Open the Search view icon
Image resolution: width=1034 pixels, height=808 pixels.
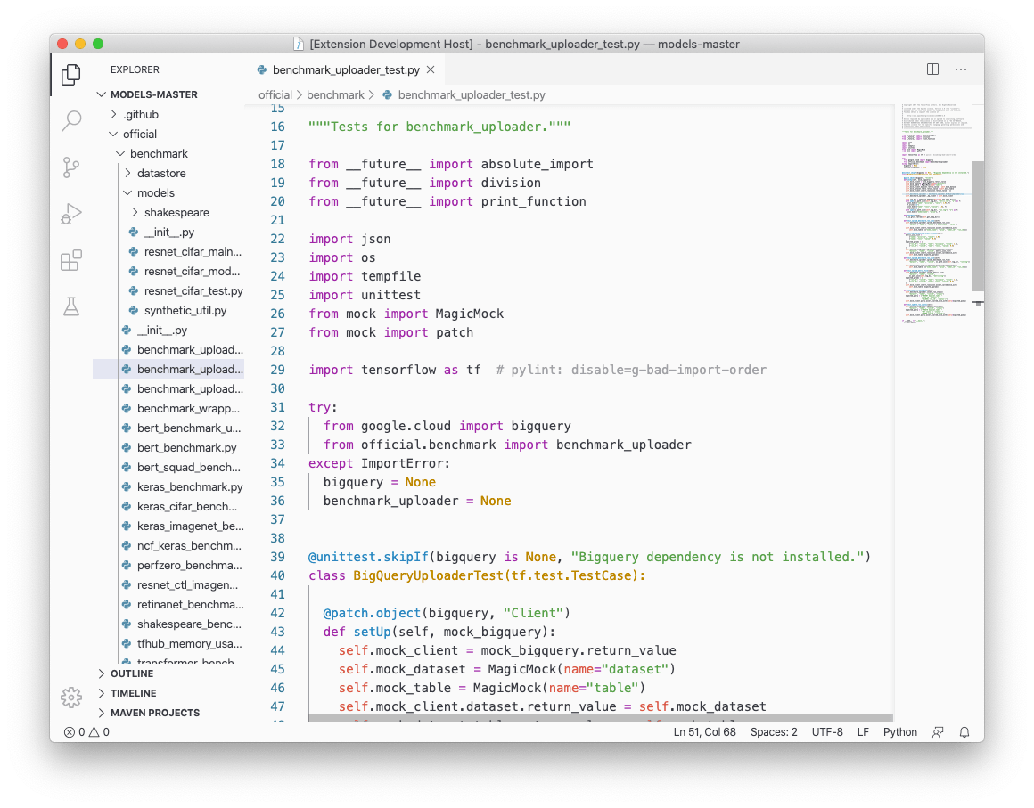(71, 120)
